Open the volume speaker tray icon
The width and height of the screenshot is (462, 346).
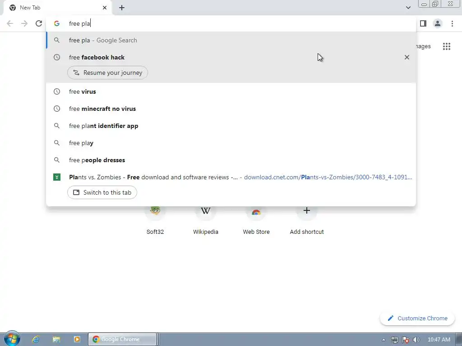point(416,340)
